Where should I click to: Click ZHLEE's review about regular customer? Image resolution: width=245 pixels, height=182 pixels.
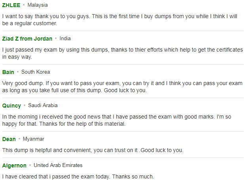point(120,20)
